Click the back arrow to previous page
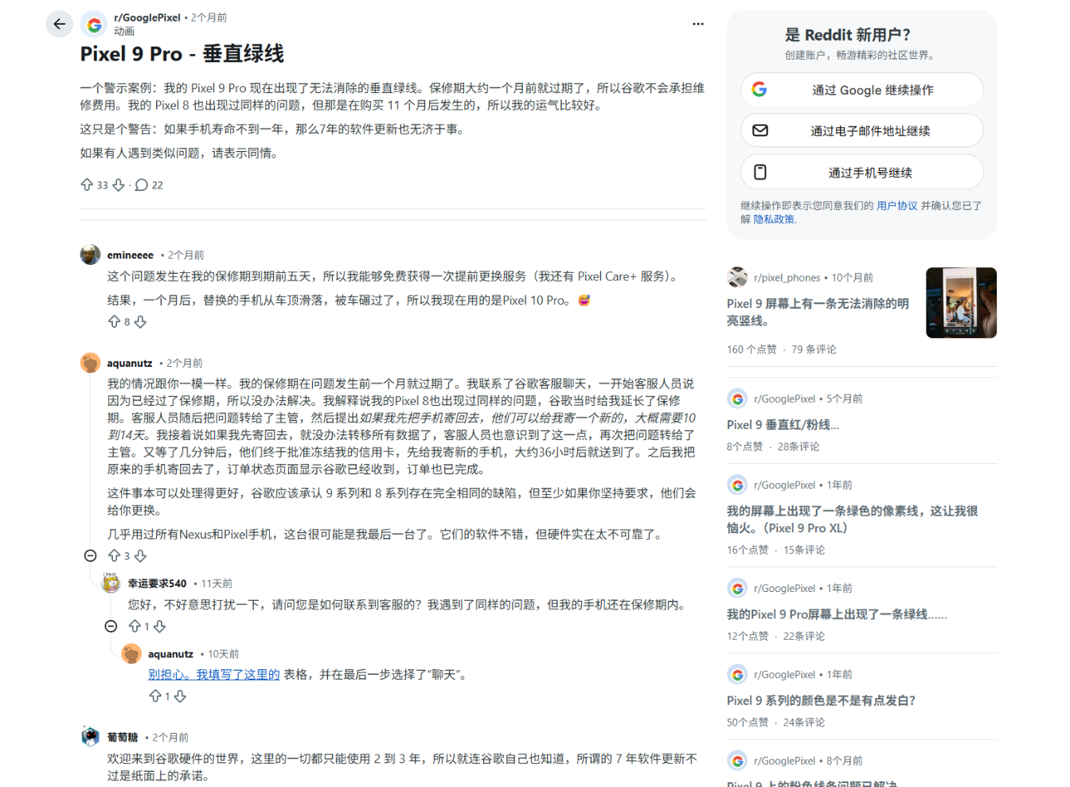Image resolution: width=1070 pixels, height=787 pixels. pyautogui.click(x=60, y=24)
